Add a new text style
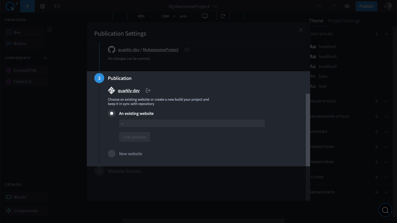Image resolution: width=397 pixels, height=223 pixels. tap(377, 34)
